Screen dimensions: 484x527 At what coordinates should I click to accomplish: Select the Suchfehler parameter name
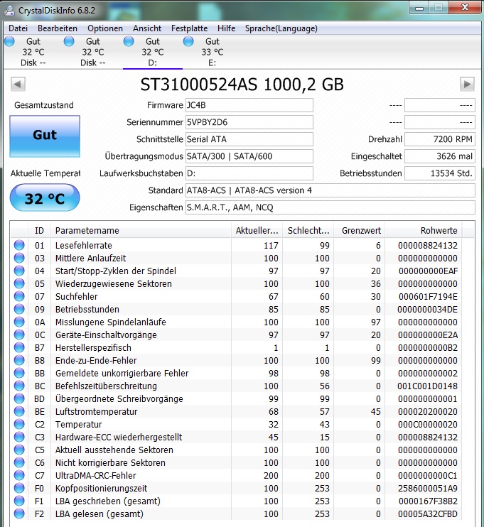(x=76, y=296)
